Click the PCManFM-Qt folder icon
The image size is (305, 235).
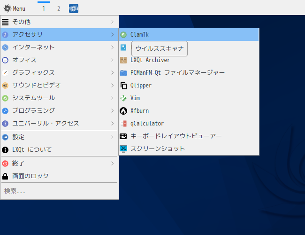point(123,73)
